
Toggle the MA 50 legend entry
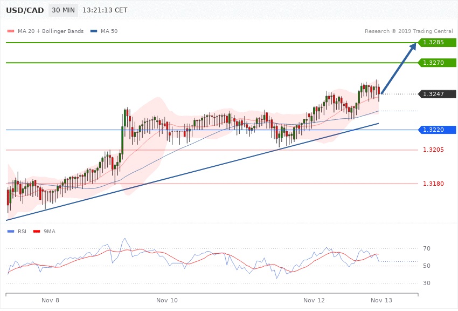[x=104, y=31]
